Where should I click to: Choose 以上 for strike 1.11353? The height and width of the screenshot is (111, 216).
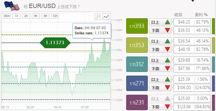tap(160, 41)
